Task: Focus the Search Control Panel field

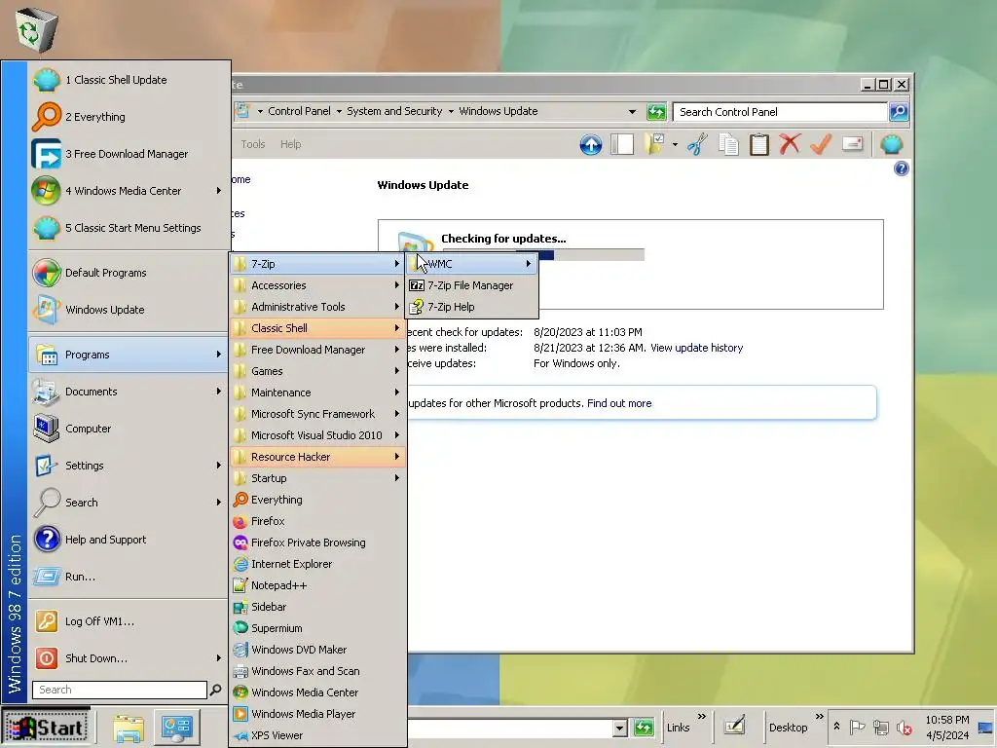Action: click(x=780, y=112)
